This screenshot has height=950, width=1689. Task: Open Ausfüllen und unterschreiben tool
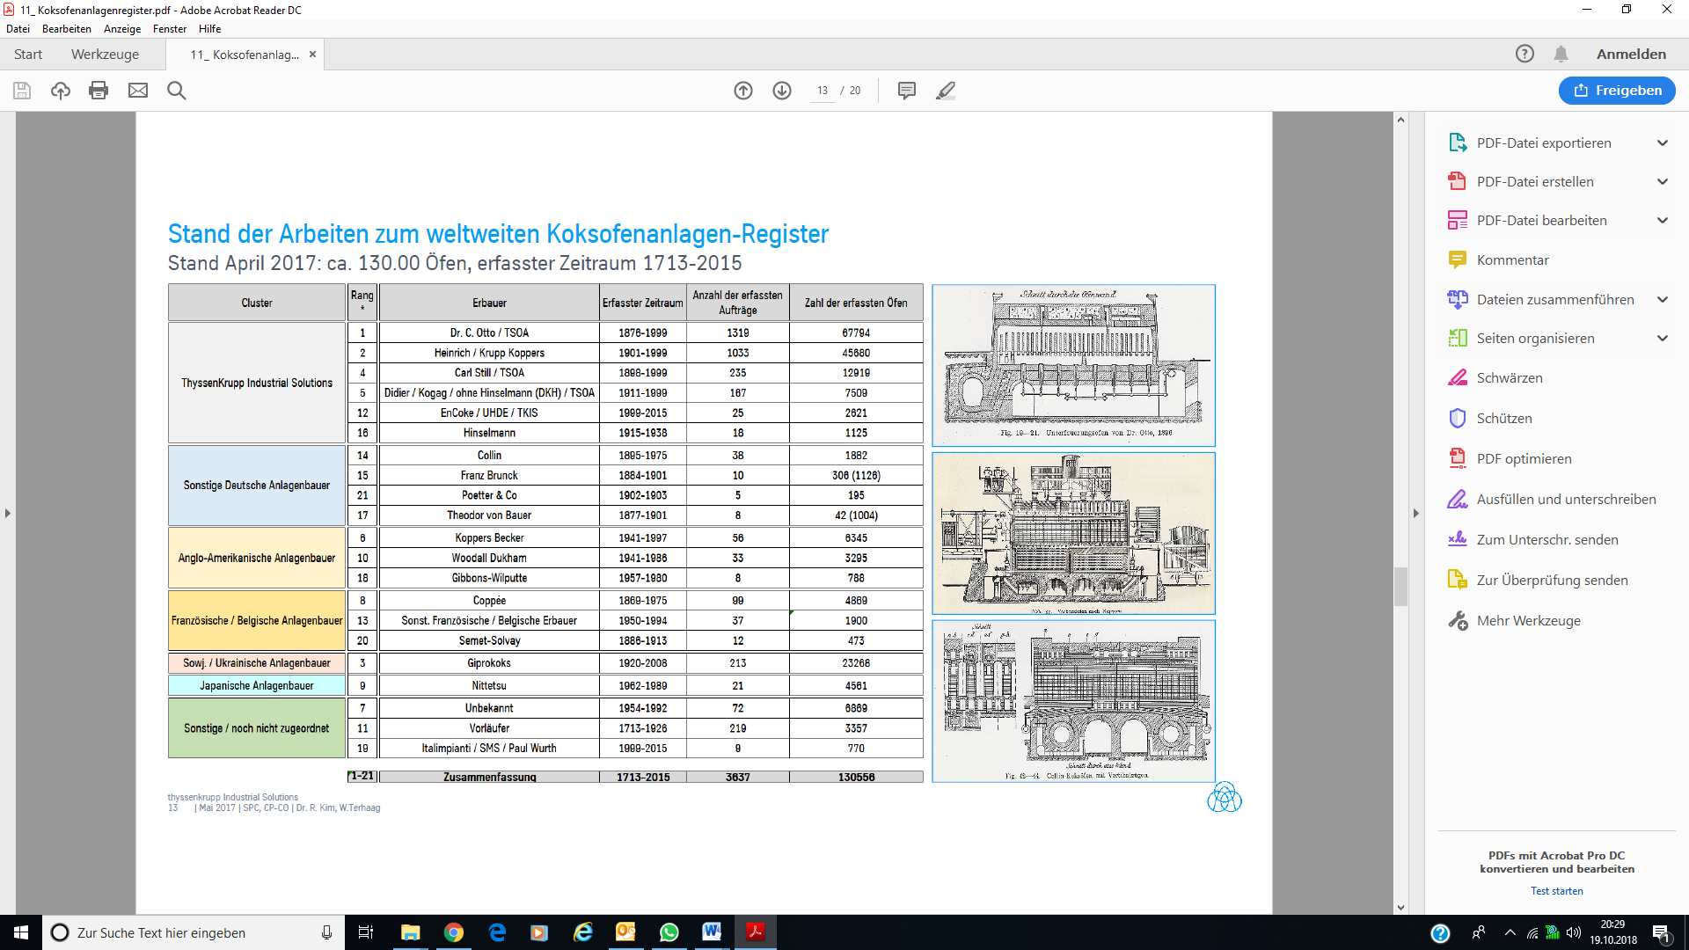1566,499
